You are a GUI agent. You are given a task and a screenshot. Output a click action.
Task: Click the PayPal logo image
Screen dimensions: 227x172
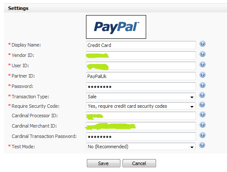[116, 27]
